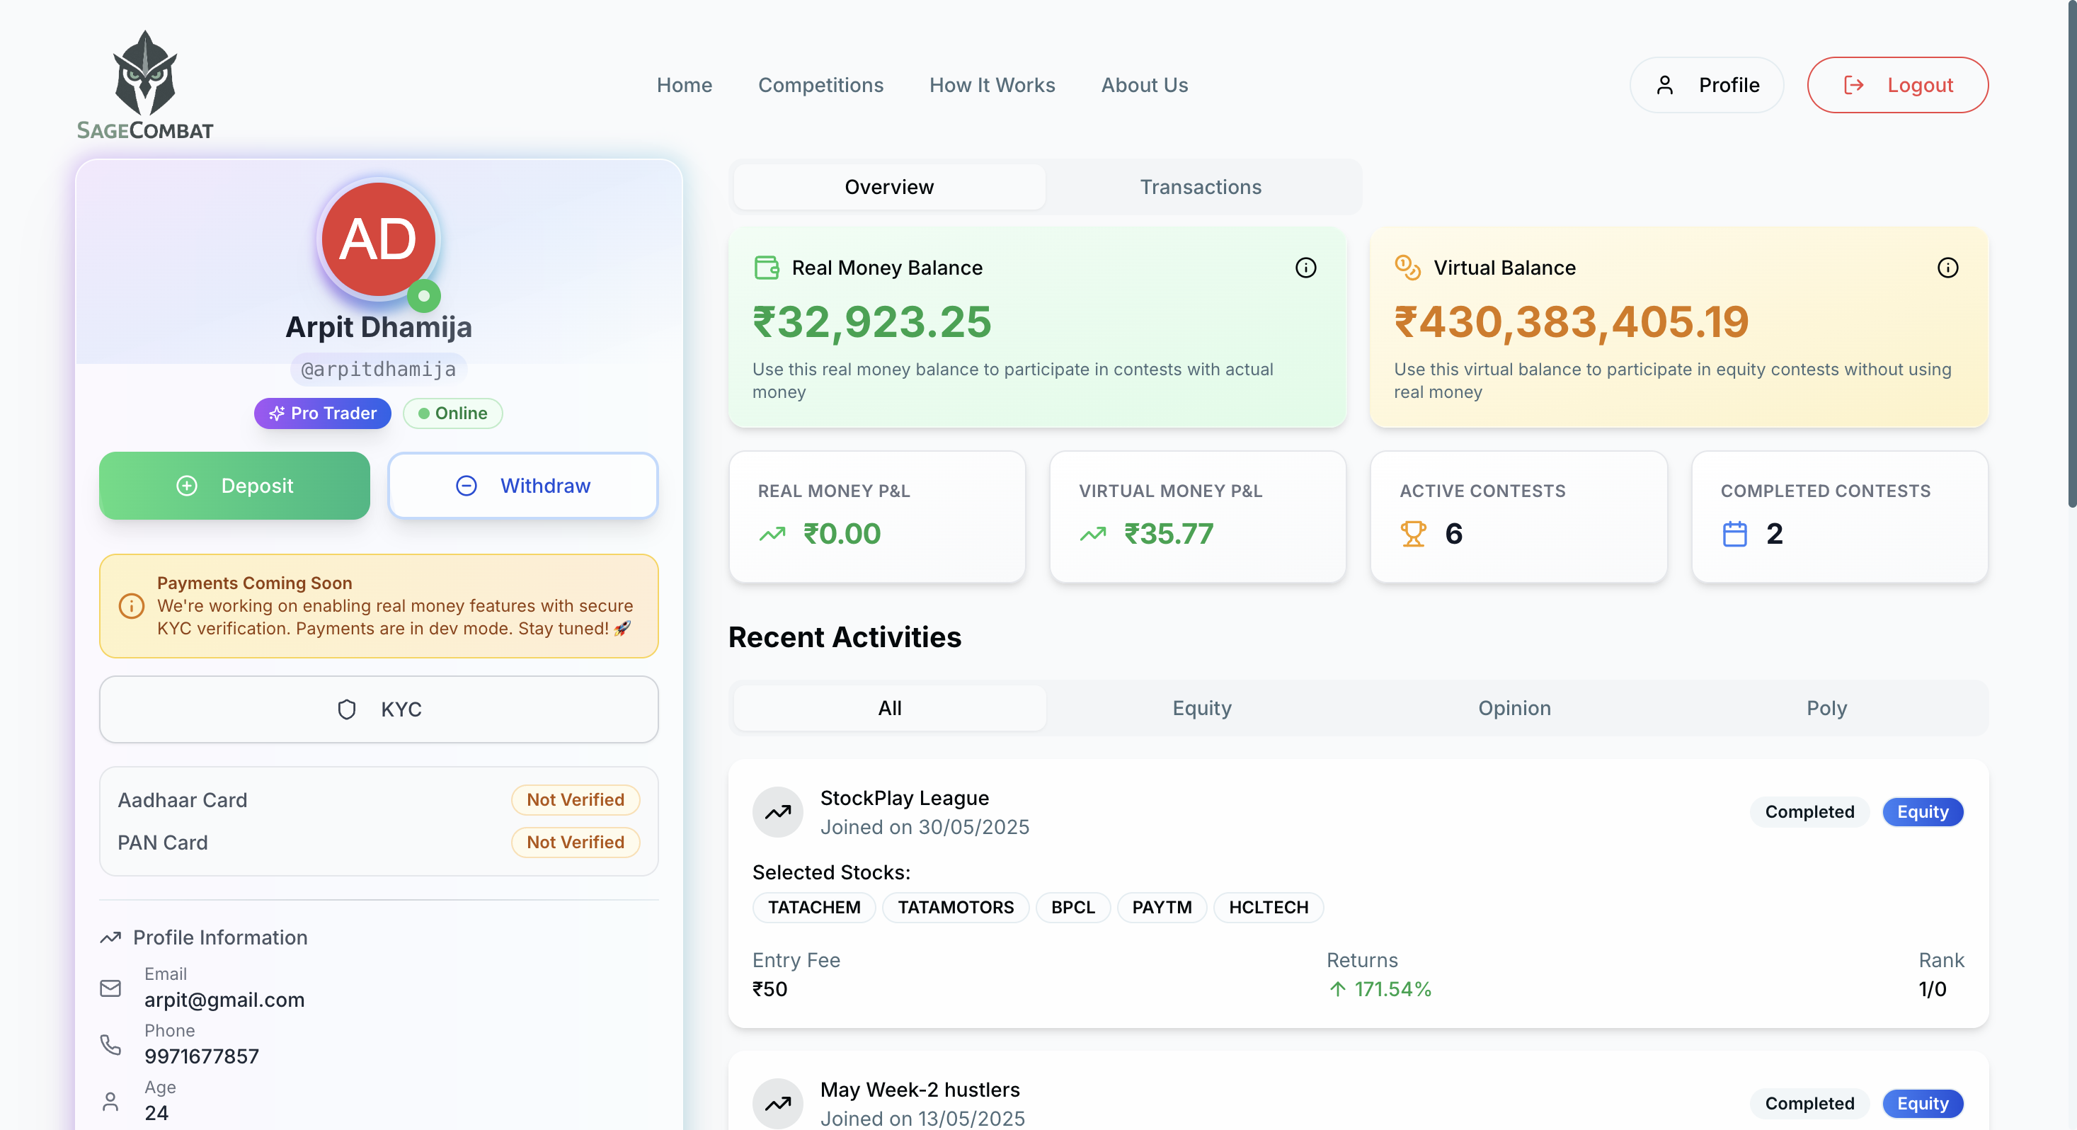Click the coins icon beside Virtual Balance
The height and width of the screenshot is (1130, 2077).
coord(1408,268)
